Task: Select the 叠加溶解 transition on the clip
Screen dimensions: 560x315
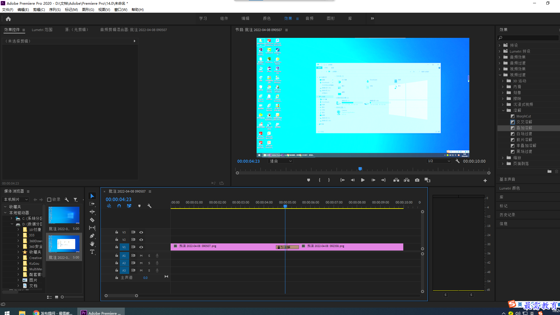Action: pos(287,247)
